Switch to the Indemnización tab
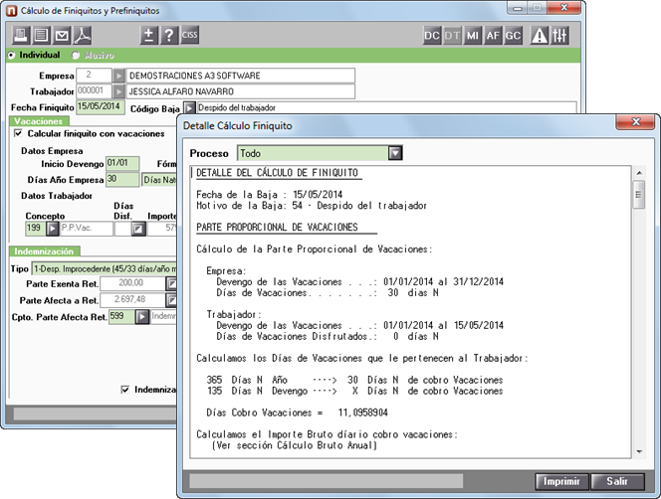This screenshot has height=499, width=661. [x=44, y=251]
